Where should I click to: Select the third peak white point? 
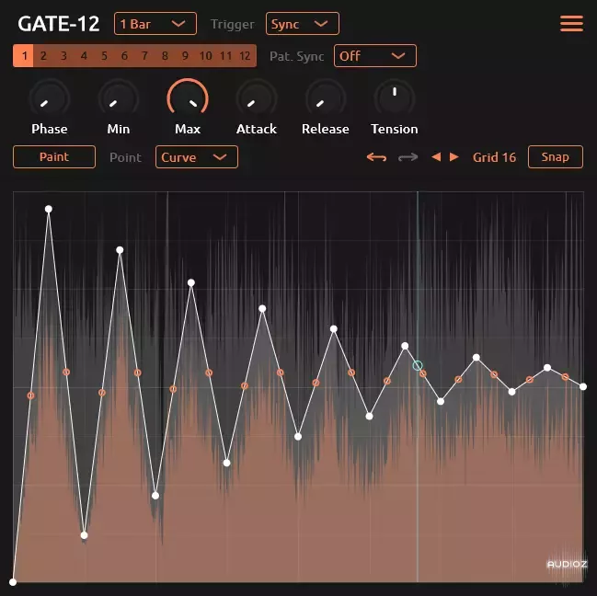coord(191,282)
